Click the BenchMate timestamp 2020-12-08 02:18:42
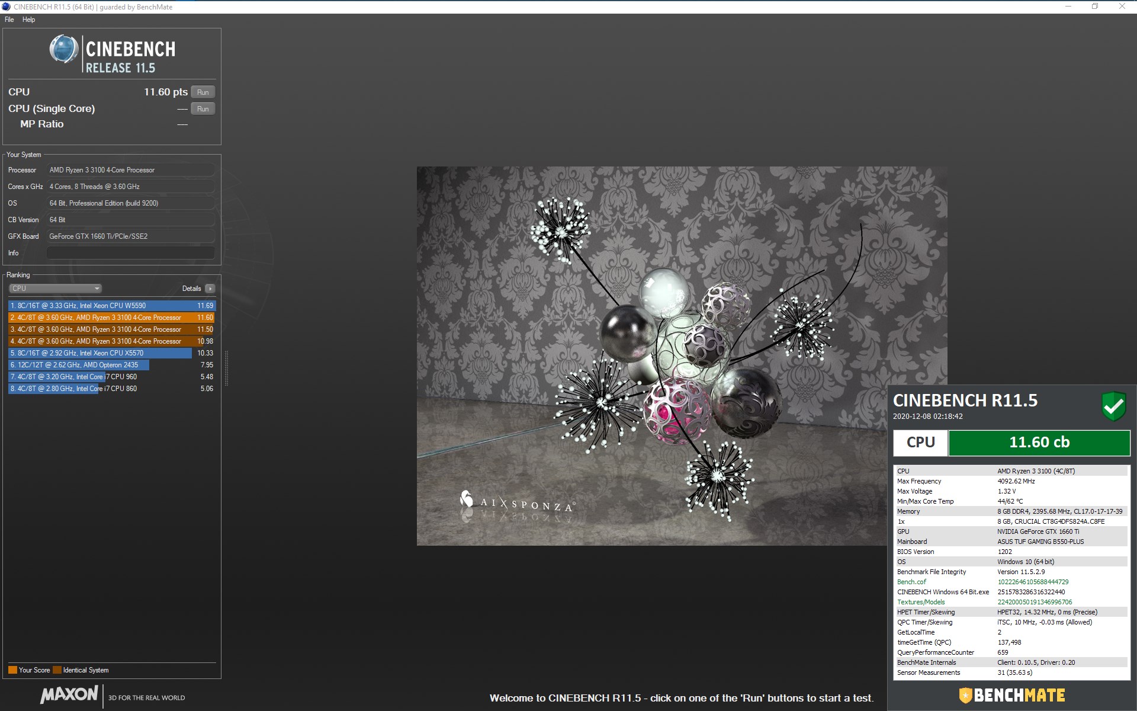The image size is (1137, 711). (928, 417)
